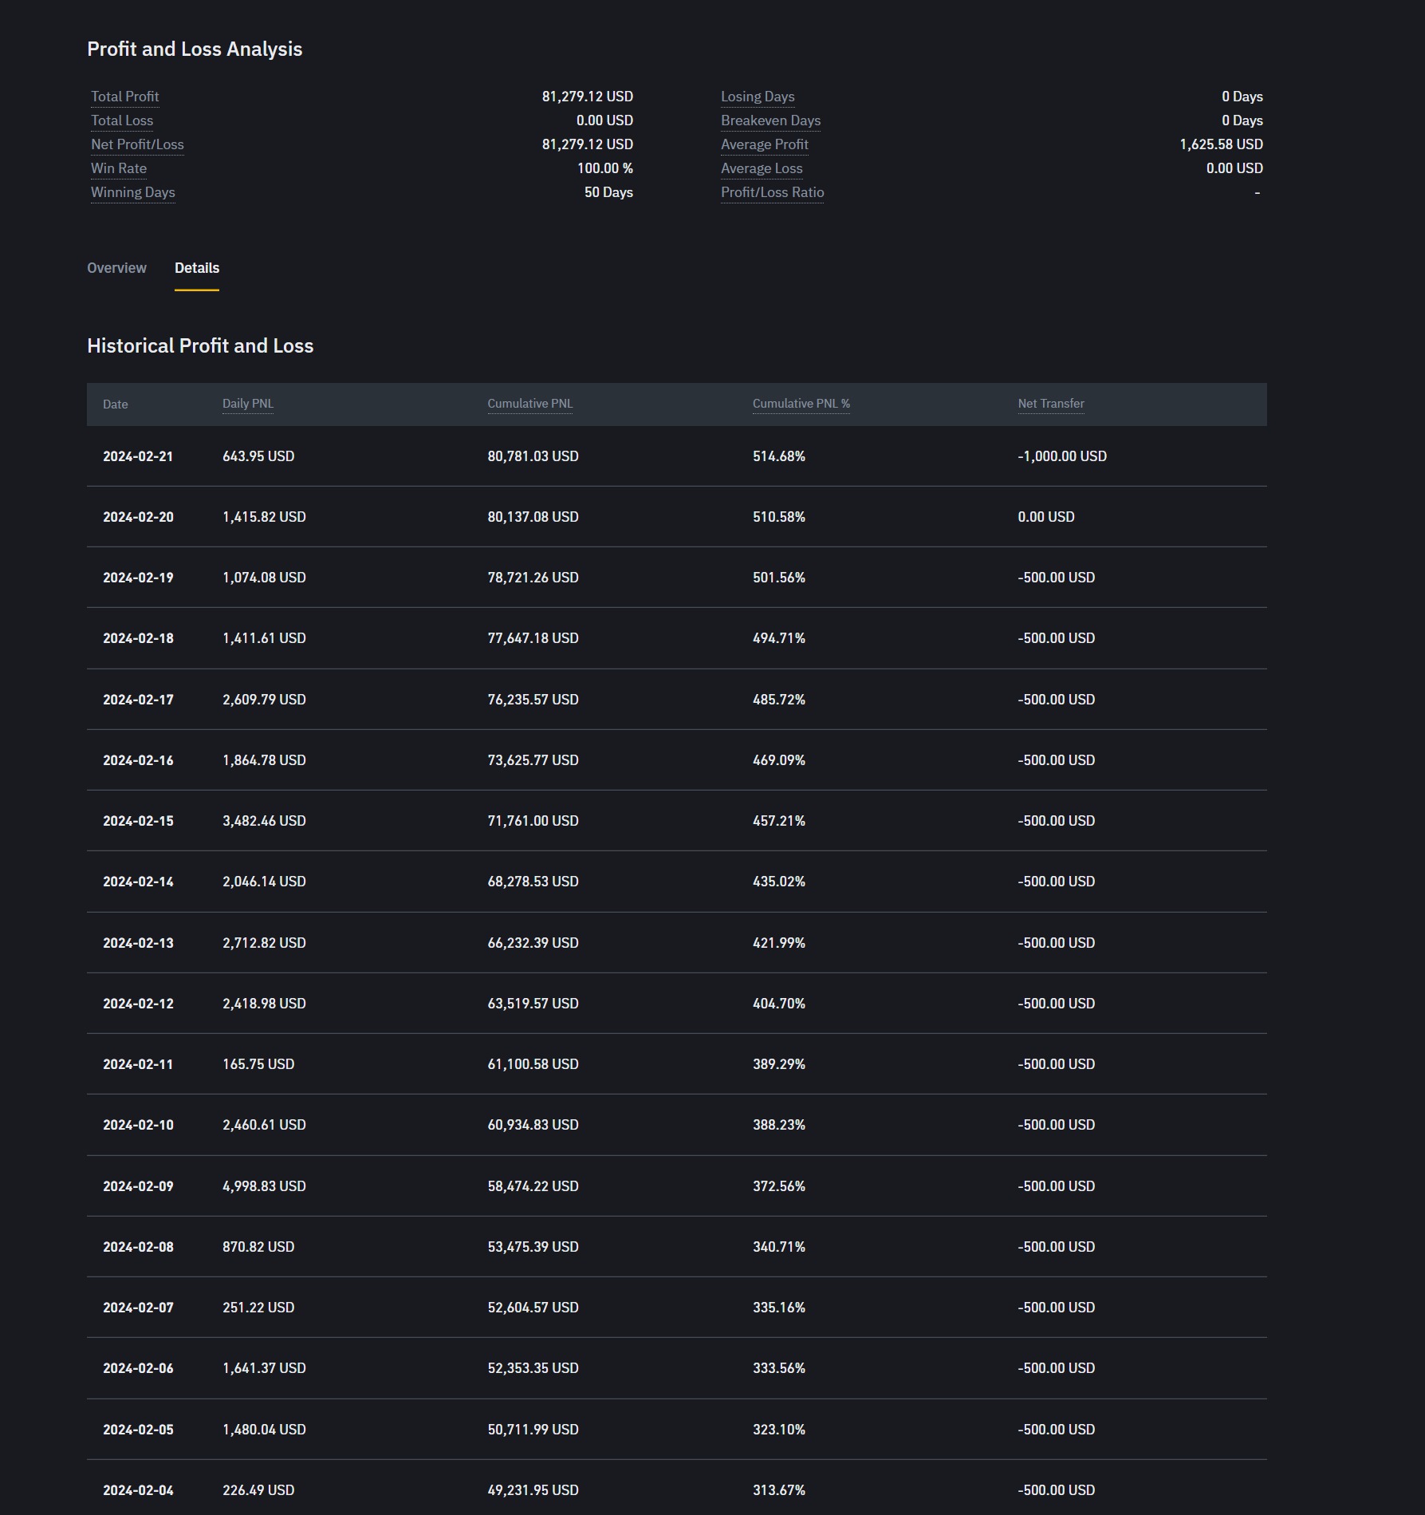1425x1515 pixels.
Task: Click the Total Loss label
Action: (122, 120)
